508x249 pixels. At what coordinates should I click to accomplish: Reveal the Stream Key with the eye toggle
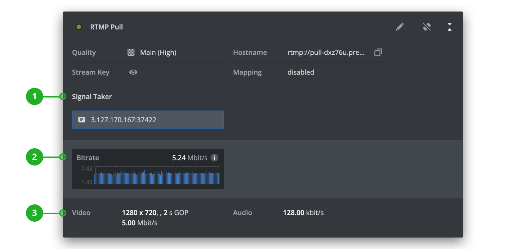tap(133, 72)
